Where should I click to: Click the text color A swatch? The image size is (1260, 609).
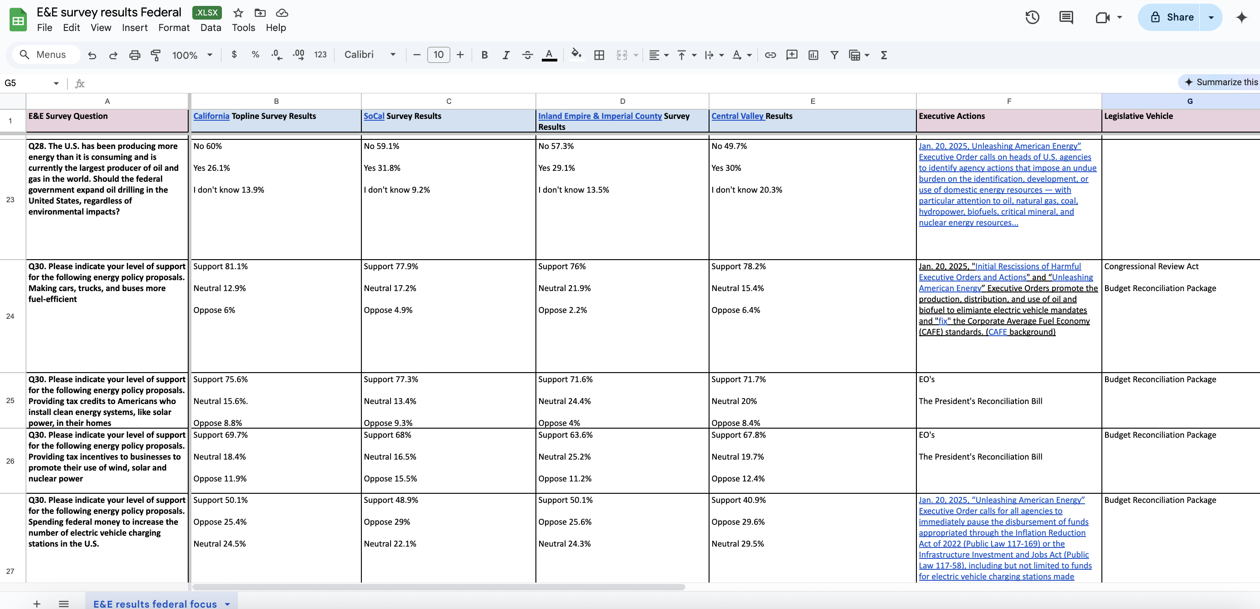(549, 55)
